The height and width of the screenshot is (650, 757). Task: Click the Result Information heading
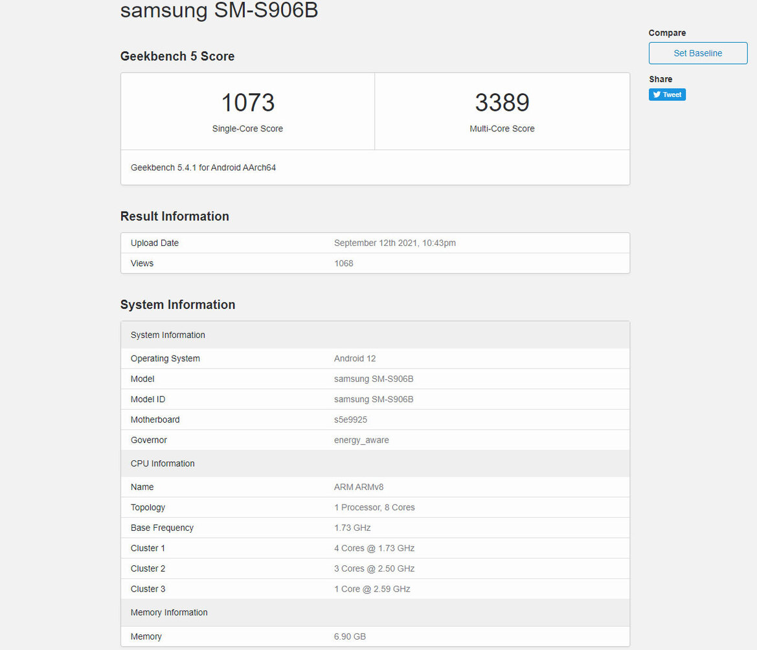point(175,216)
